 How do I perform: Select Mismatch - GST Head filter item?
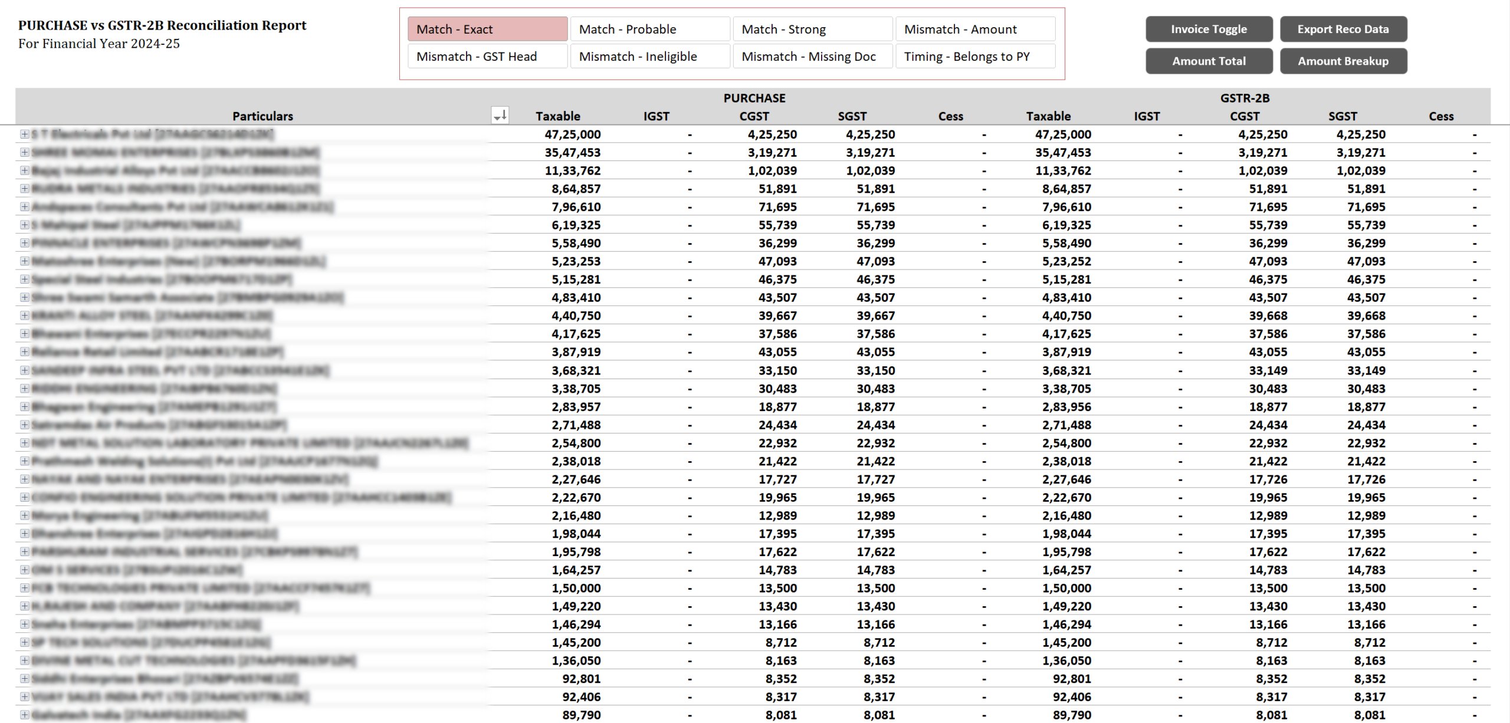point(487,57)
